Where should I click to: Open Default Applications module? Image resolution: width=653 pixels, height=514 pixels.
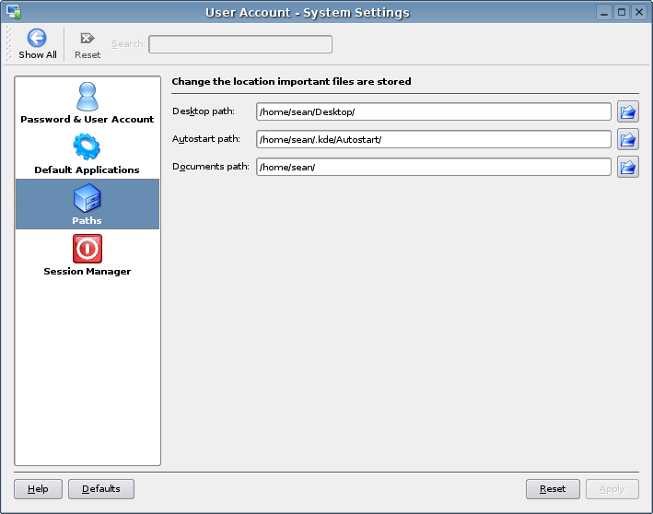coord(87,154)
